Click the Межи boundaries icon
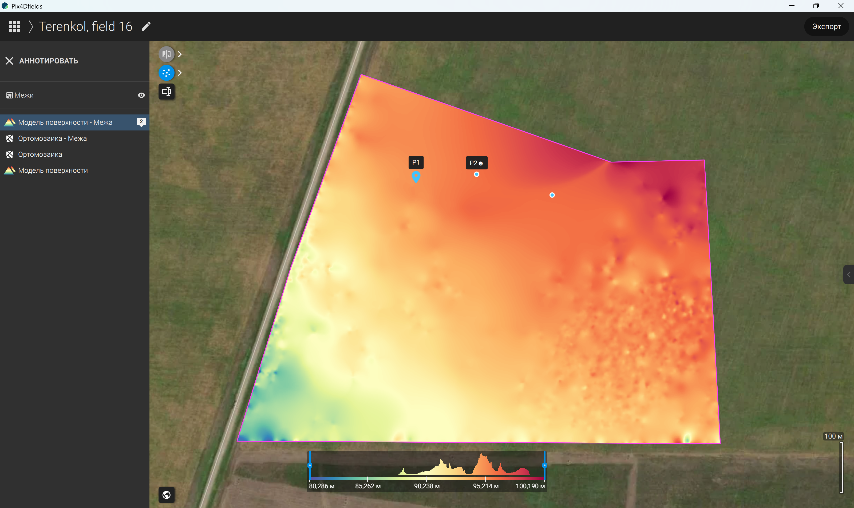This screenshot has height=508, width=854. (x=10, y=95)
